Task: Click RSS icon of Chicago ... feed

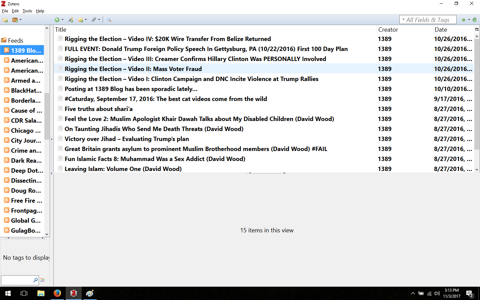Action: [7, 130]
